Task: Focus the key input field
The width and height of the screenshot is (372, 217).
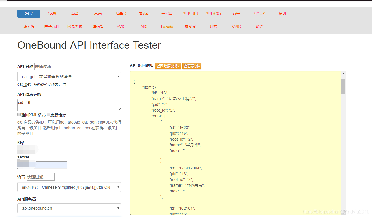Action: click(42, 150)
